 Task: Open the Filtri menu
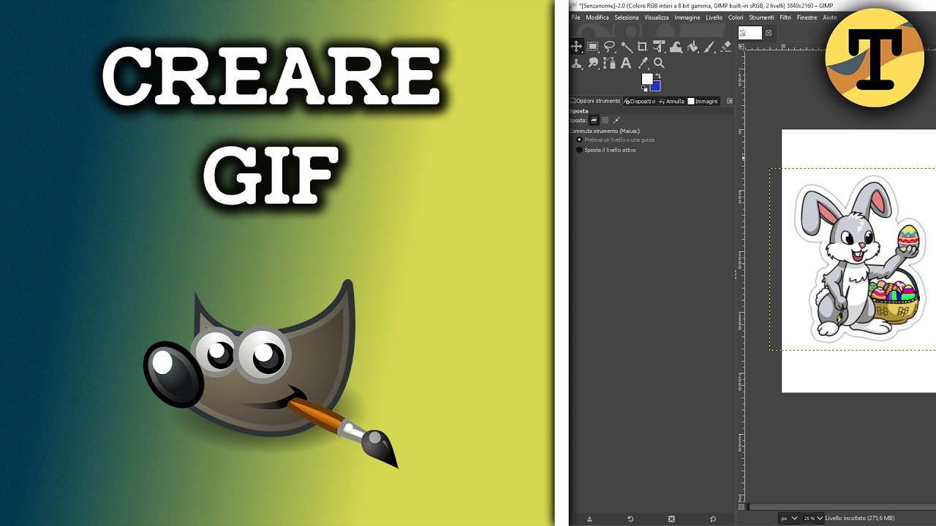[785, 18]
